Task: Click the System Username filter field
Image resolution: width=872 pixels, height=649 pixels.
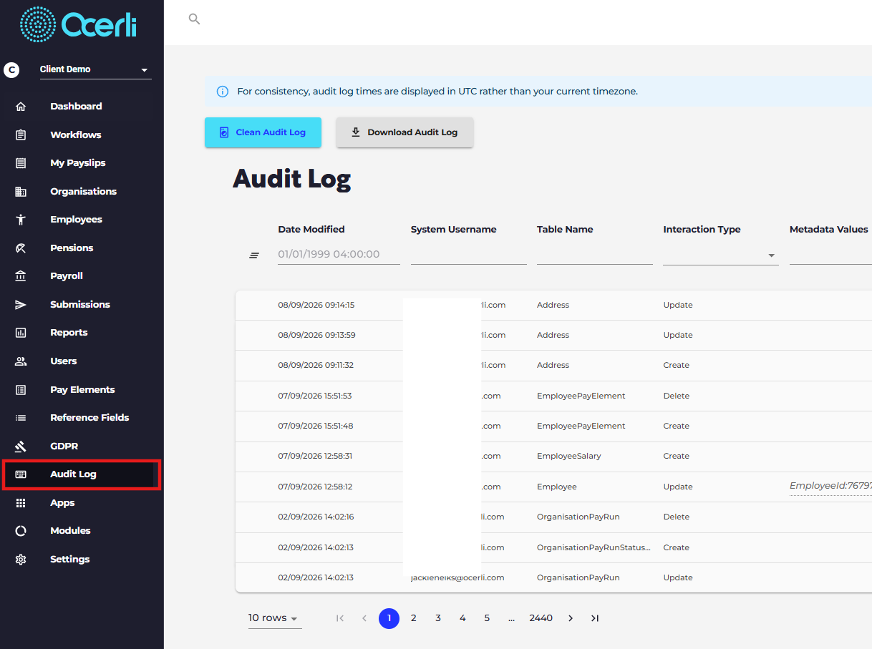Action: [x=469, y=255]
